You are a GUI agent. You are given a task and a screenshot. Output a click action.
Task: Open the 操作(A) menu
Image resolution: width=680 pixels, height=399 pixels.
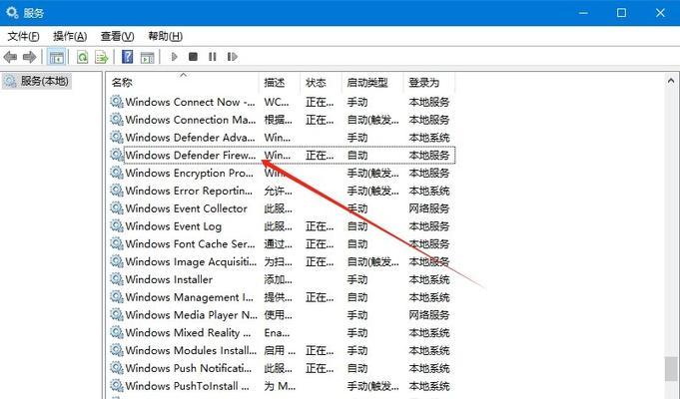(x=70, y=36)
